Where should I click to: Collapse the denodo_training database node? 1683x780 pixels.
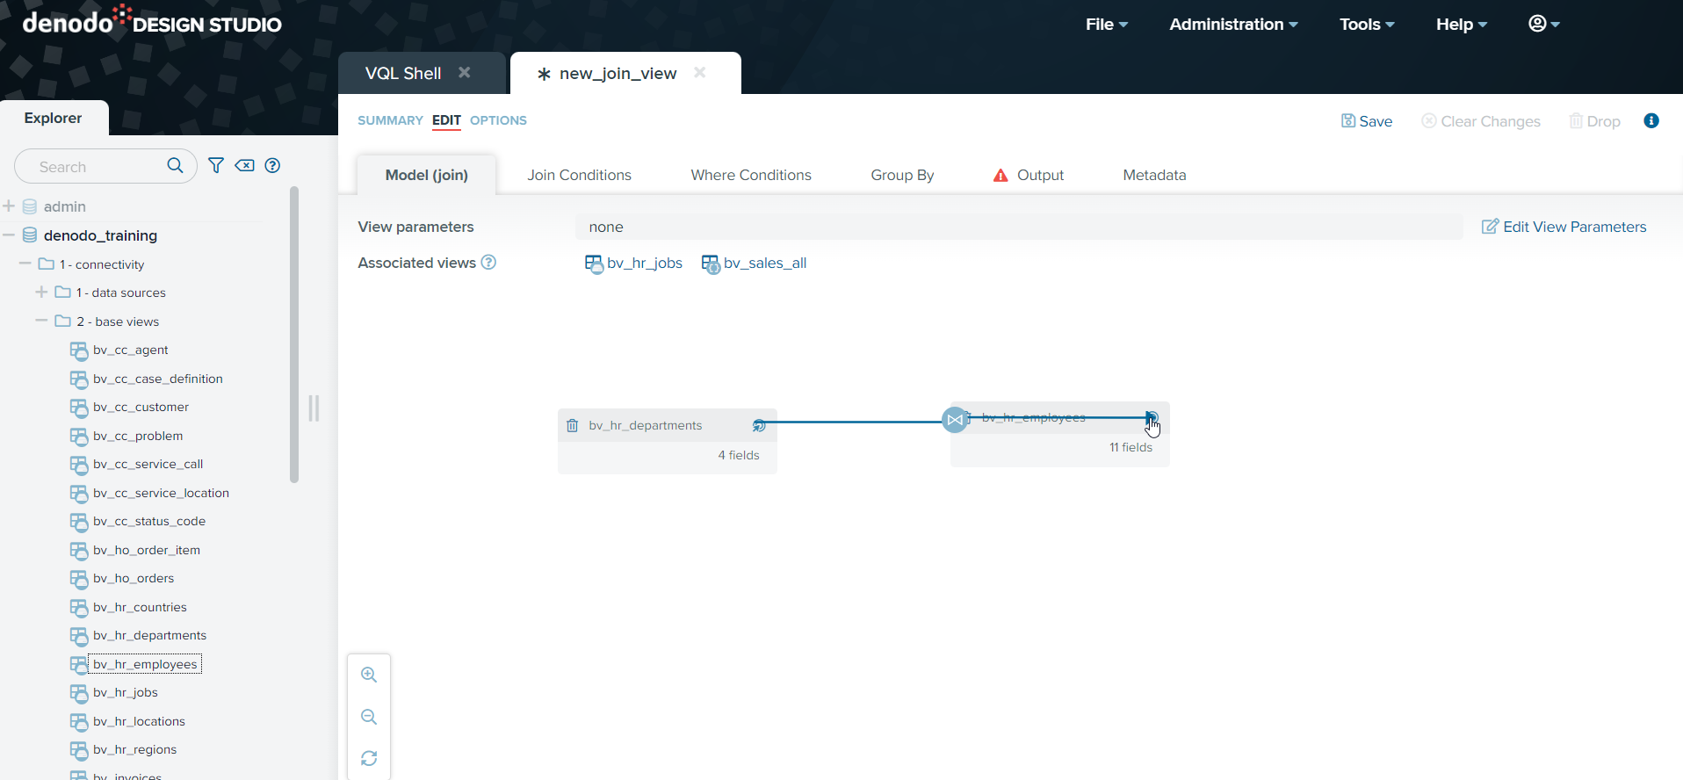(10, 235)
